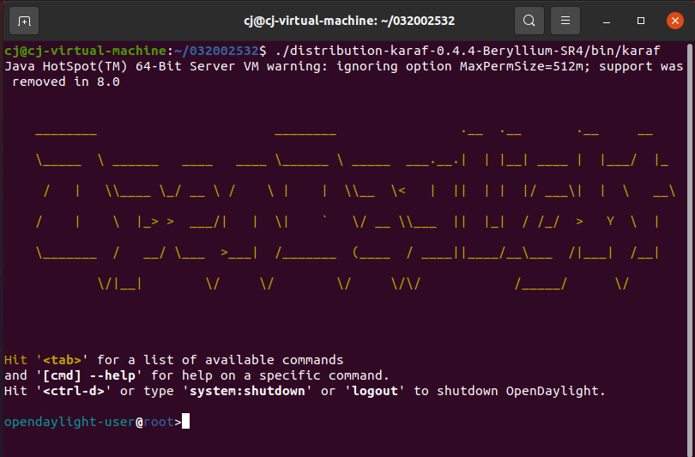Click the cursor block at the prompt
This screenshot has height=457, width=695.
[185, 421]
